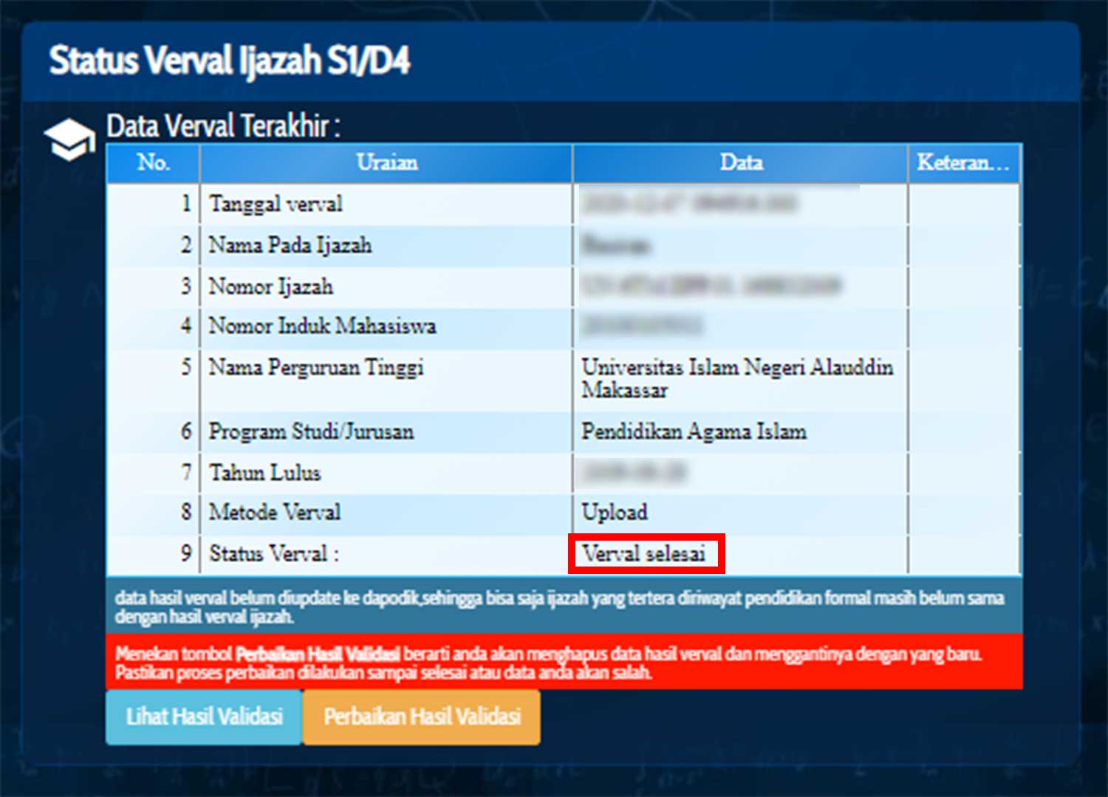
Task: Click the red Perbaikan Hasil Validasi warning
Action: point(564,662)
